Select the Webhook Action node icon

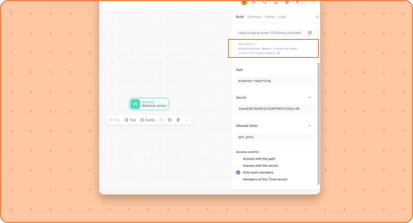(135, 104)
